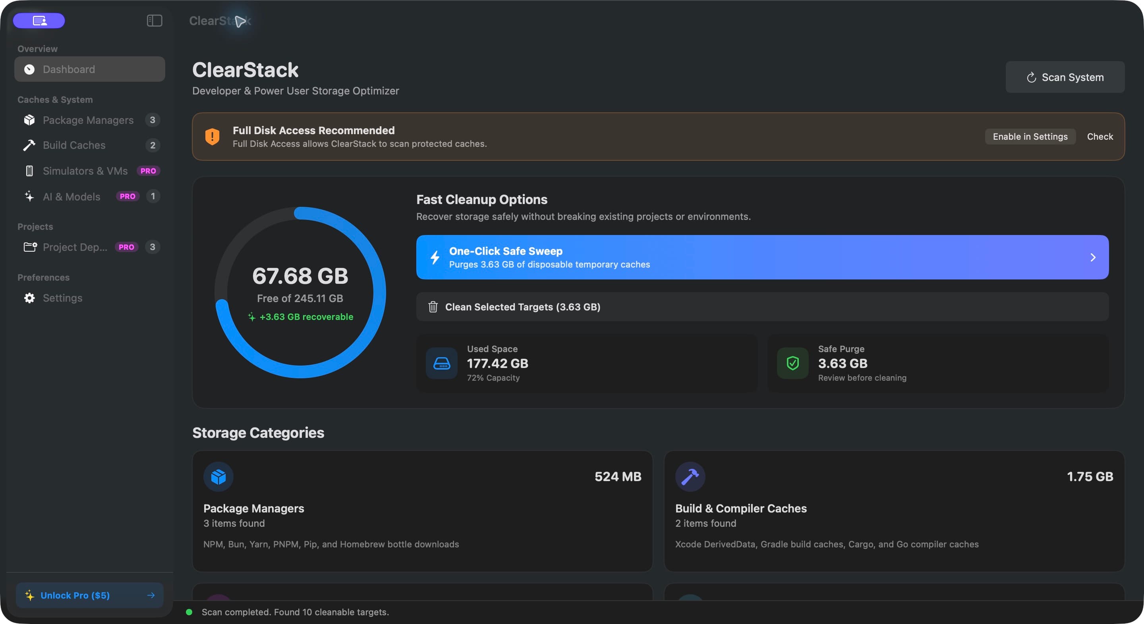Viewport: 1144px width, 624px height.
Task: Open AI & Models sidebar entry
Action: (90, 196)
